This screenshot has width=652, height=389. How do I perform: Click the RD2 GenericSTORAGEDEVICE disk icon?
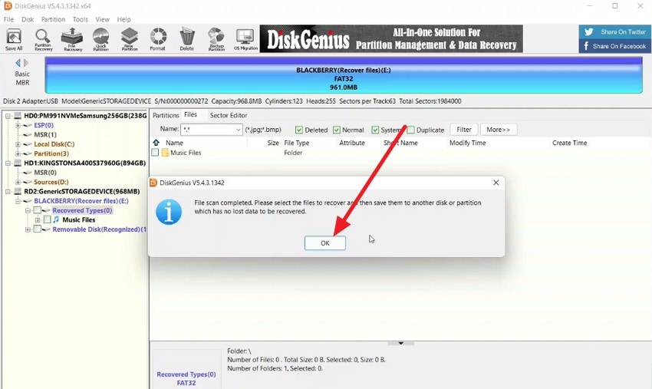click(x=18, y=191)
